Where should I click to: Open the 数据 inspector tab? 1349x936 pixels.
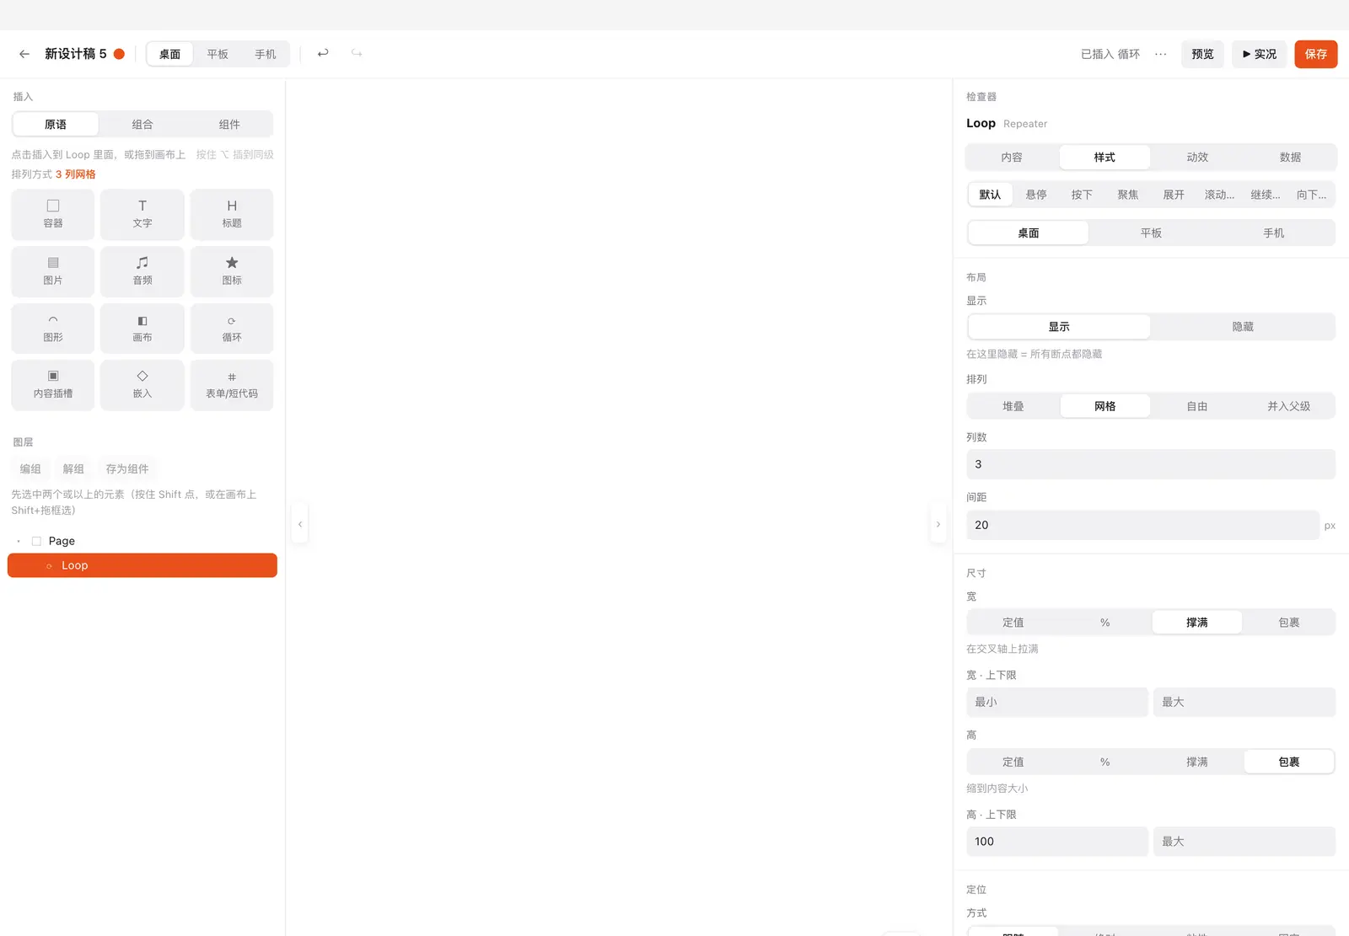[1290, 158]
